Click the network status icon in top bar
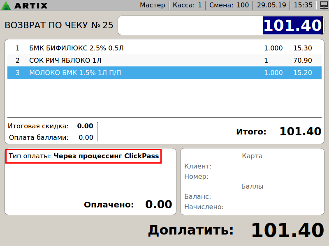Screen dimensions: 329x246 [323, 5]
